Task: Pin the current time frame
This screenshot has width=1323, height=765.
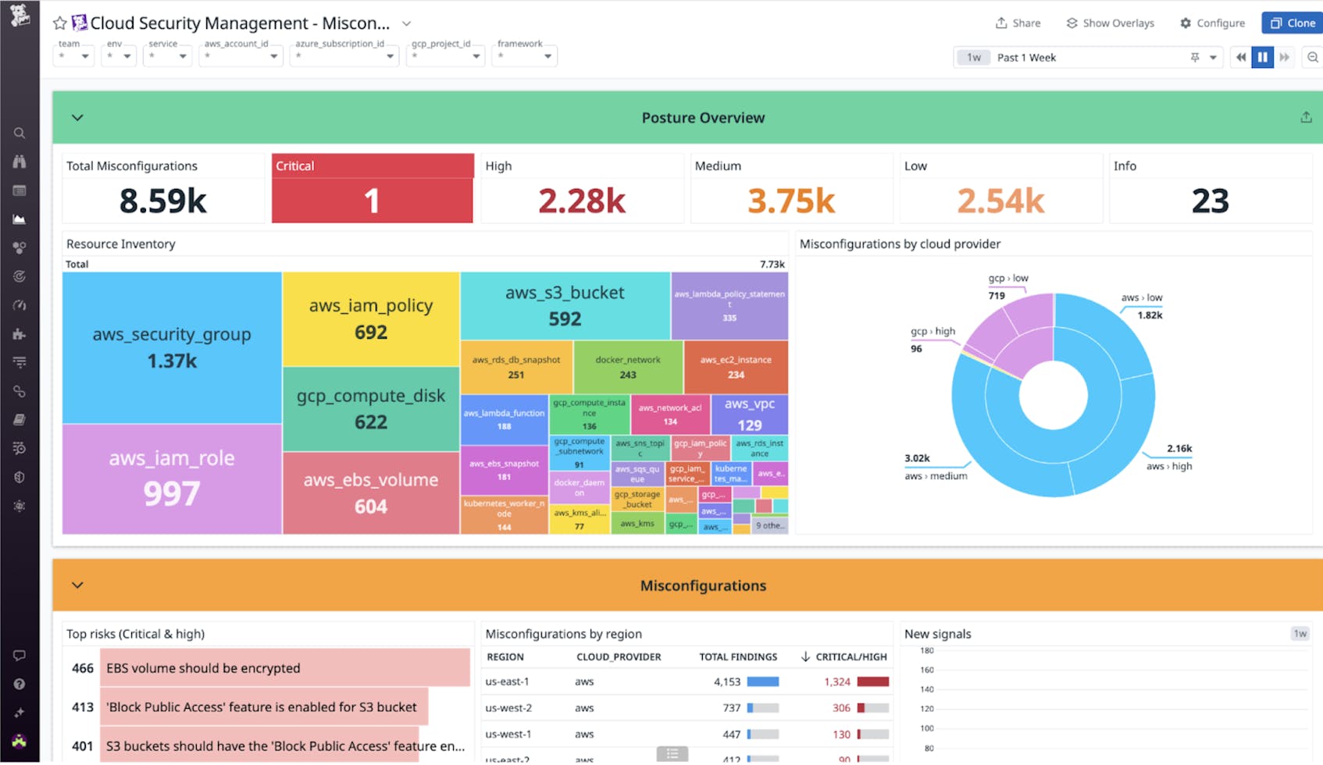Action: [1195, 57]
